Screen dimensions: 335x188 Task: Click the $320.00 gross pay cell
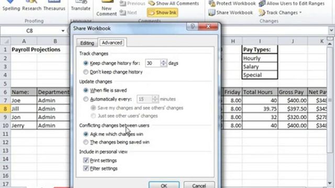click(x=293, y=117)
